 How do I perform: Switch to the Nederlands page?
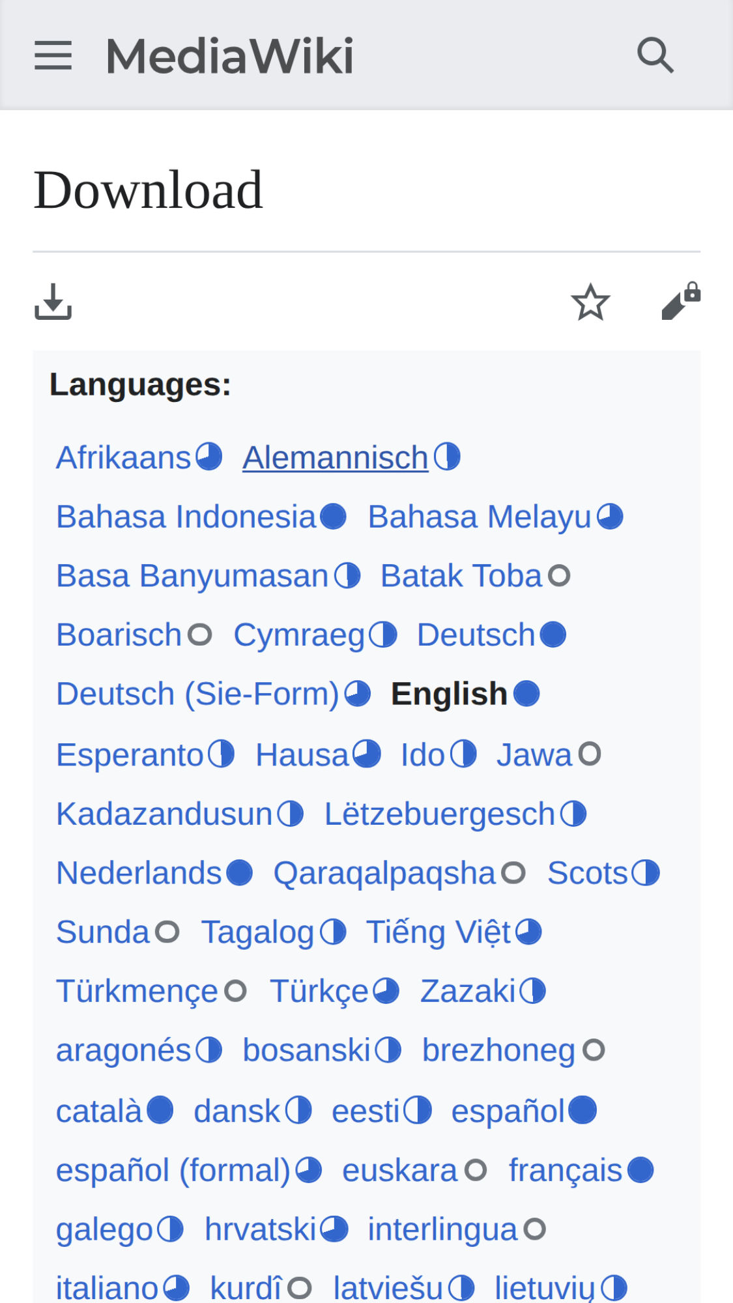(139, 873)
